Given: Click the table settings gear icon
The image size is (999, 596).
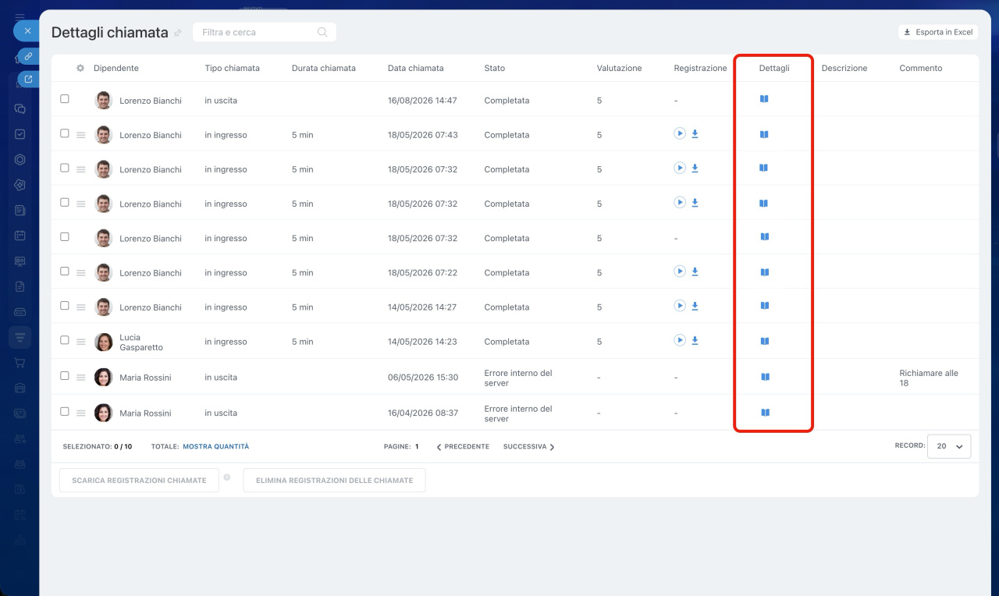Looking at the screenshot, I should click(80, 68).
